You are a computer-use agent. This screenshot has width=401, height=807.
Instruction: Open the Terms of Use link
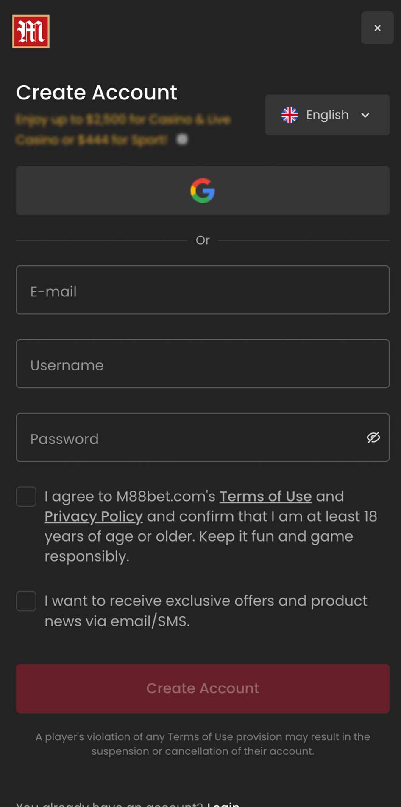point(265,497)
